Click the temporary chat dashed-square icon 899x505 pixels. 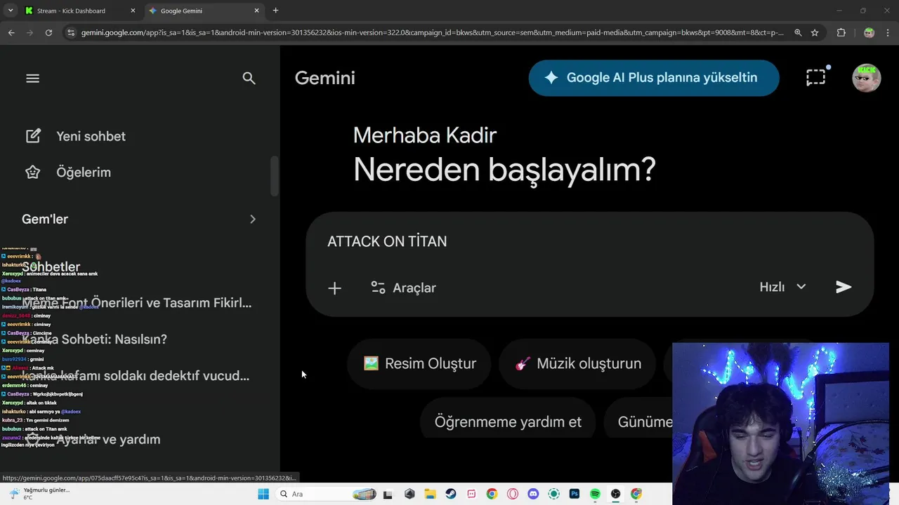816,78
